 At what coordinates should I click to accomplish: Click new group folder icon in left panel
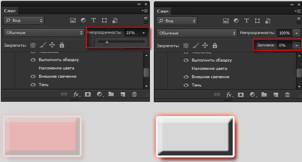111,94
